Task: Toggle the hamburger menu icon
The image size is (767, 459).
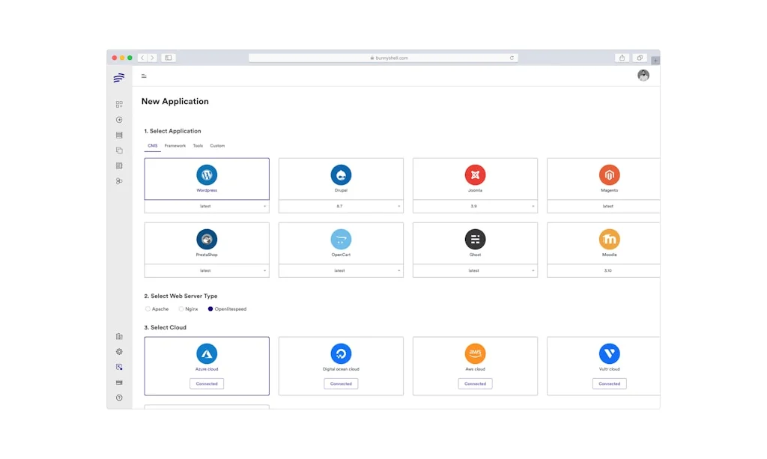Action: tap(144, 76)
